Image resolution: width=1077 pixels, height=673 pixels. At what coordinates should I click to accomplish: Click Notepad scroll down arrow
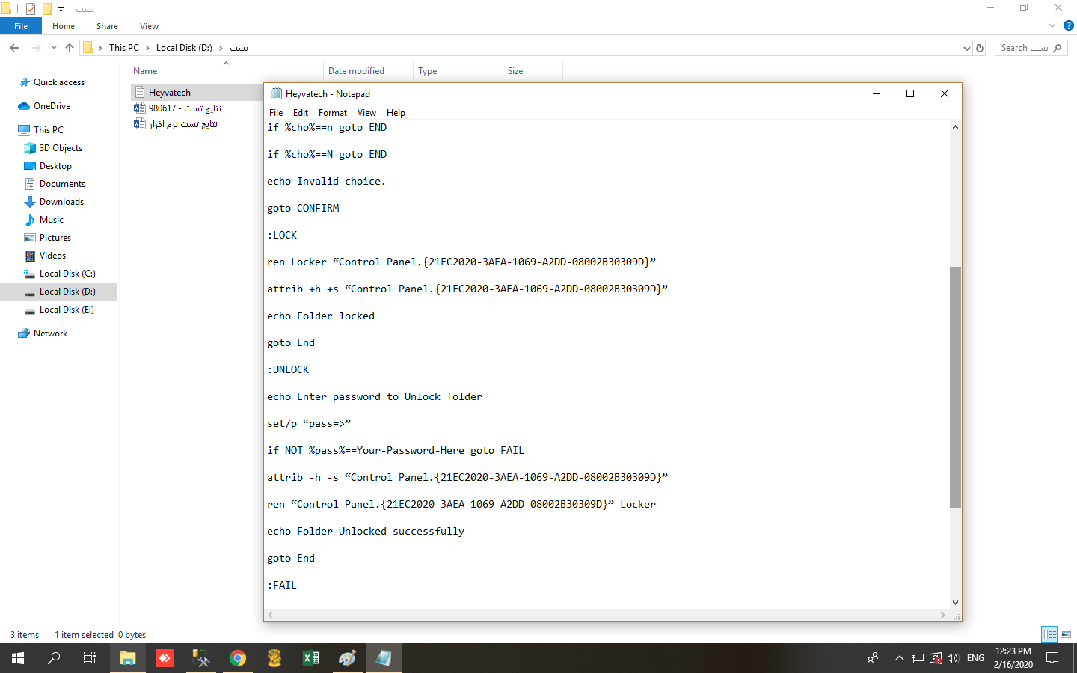pyautogui.click(x=955, y=603)
